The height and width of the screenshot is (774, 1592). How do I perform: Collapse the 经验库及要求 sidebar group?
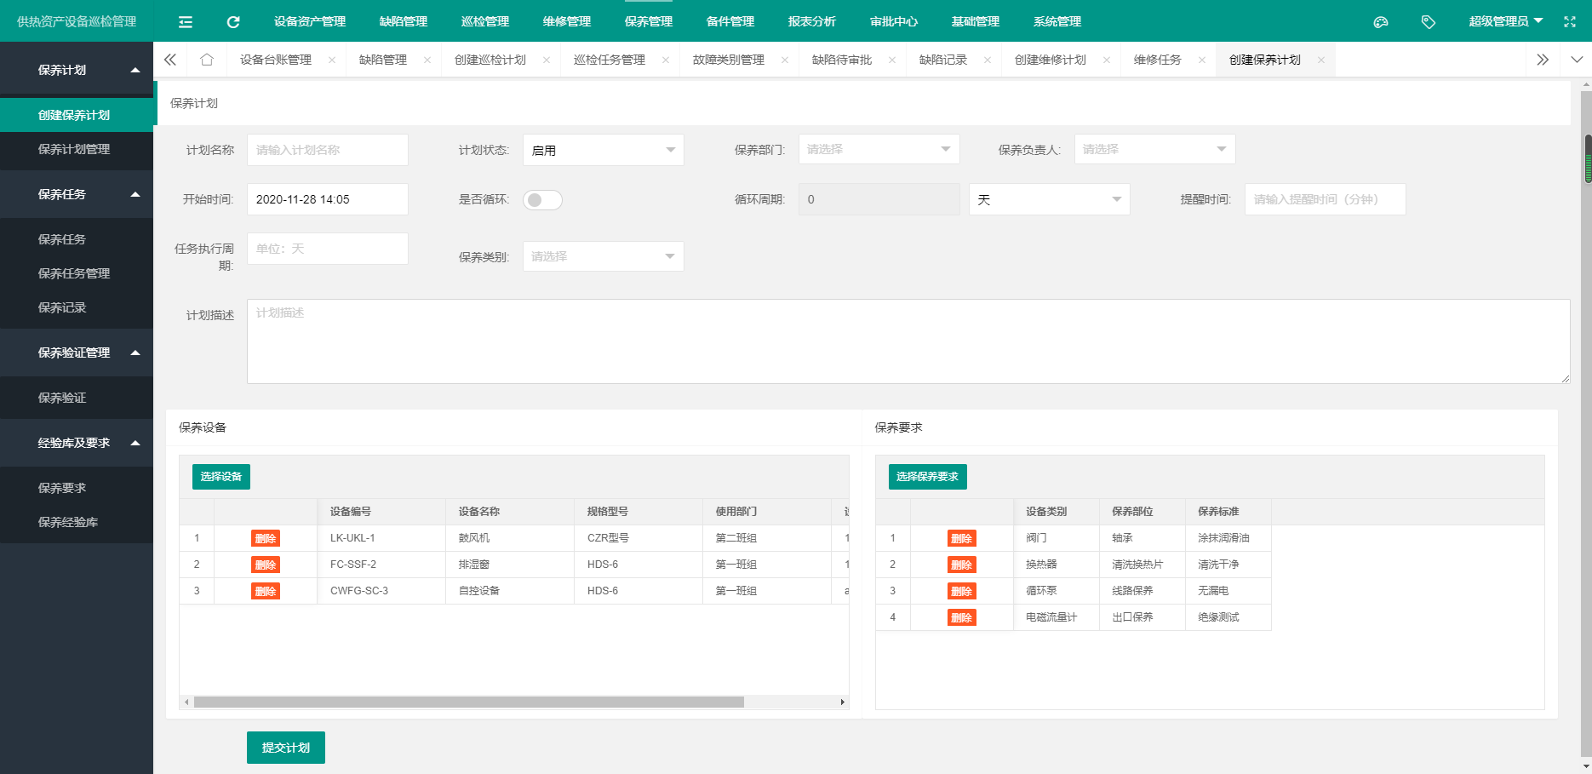77,443
